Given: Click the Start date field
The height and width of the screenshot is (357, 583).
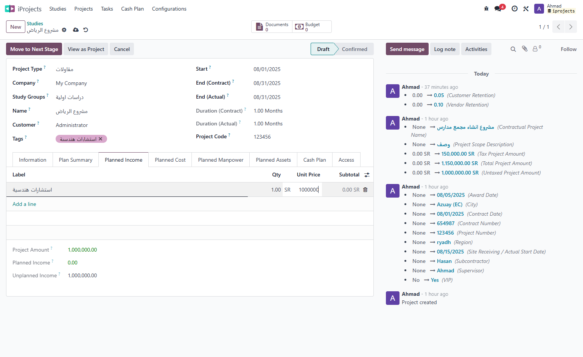Looking at the screenshot, I should (309, 69).
